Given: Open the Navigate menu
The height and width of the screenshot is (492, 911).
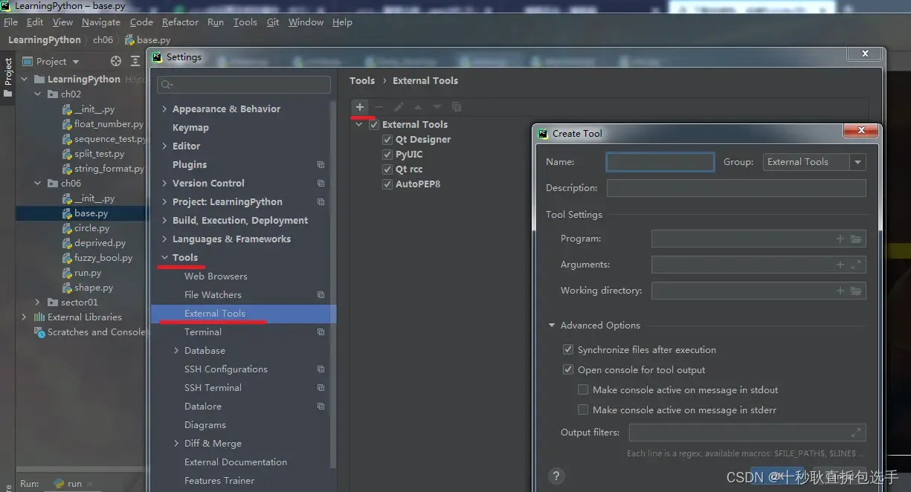Looking at the screenshot, I should point(101,22).
